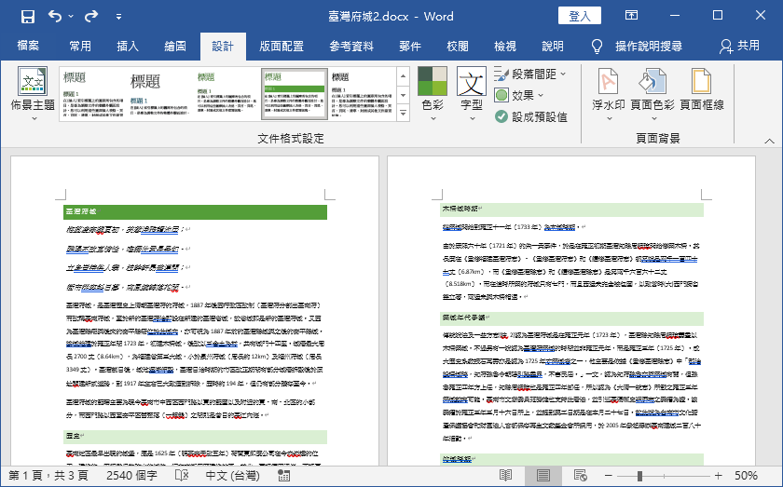Open the 檢視 tab
783x487 pixels.
(x=505, y=46)
